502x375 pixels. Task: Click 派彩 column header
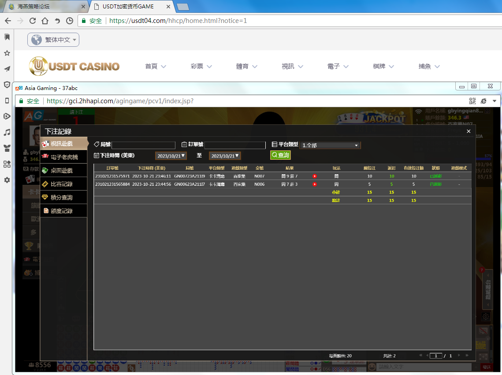pyautogui.click(x=391, y=168)
